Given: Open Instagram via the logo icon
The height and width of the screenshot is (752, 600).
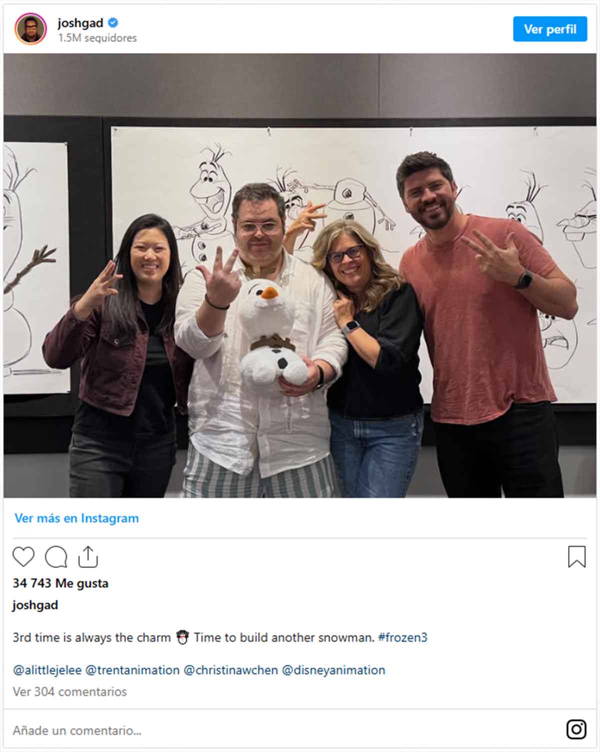Looking at the screenshot, I should pyautogui.click(x=576, y=729).
